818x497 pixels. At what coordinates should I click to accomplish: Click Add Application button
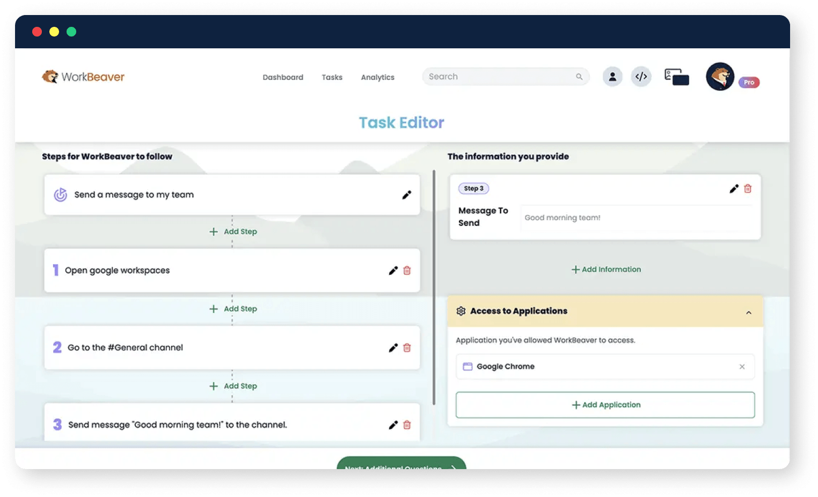click(605, 405)
